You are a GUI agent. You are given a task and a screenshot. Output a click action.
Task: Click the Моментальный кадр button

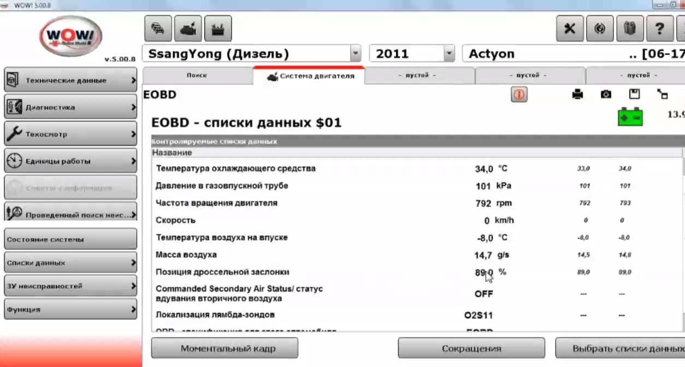pyautogui.click(x=225, y=348)
